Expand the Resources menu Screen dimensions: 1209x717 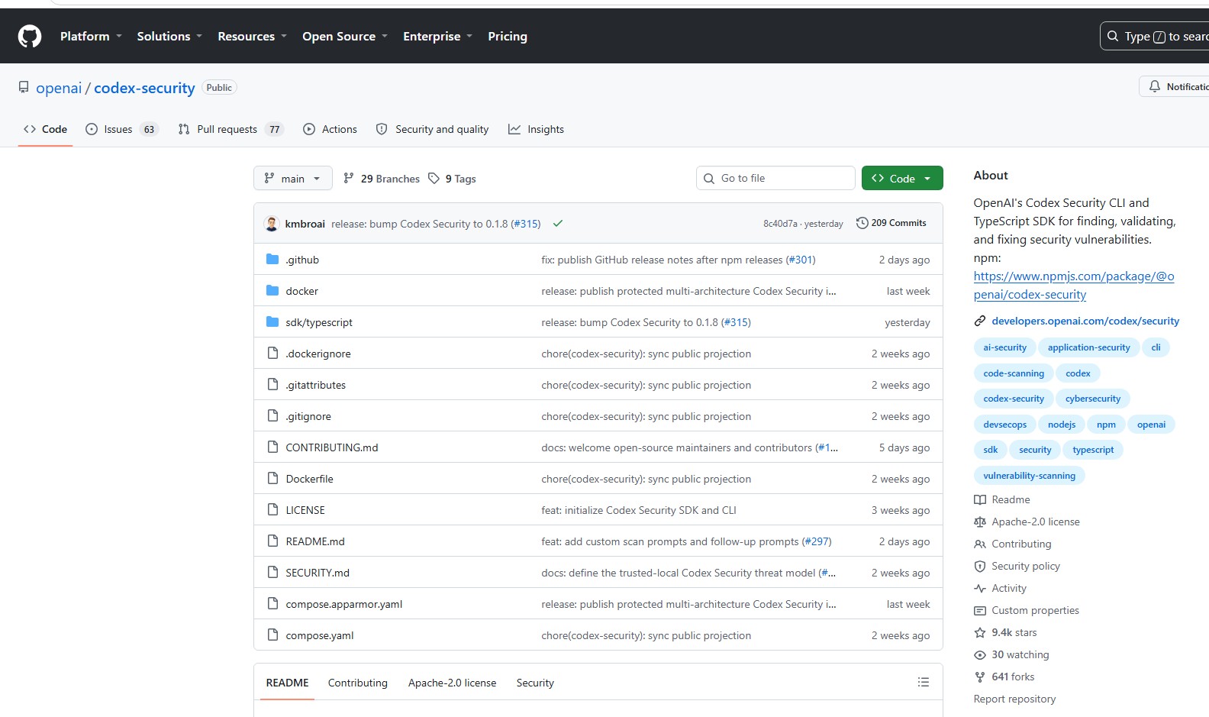(x=252, y=37)
